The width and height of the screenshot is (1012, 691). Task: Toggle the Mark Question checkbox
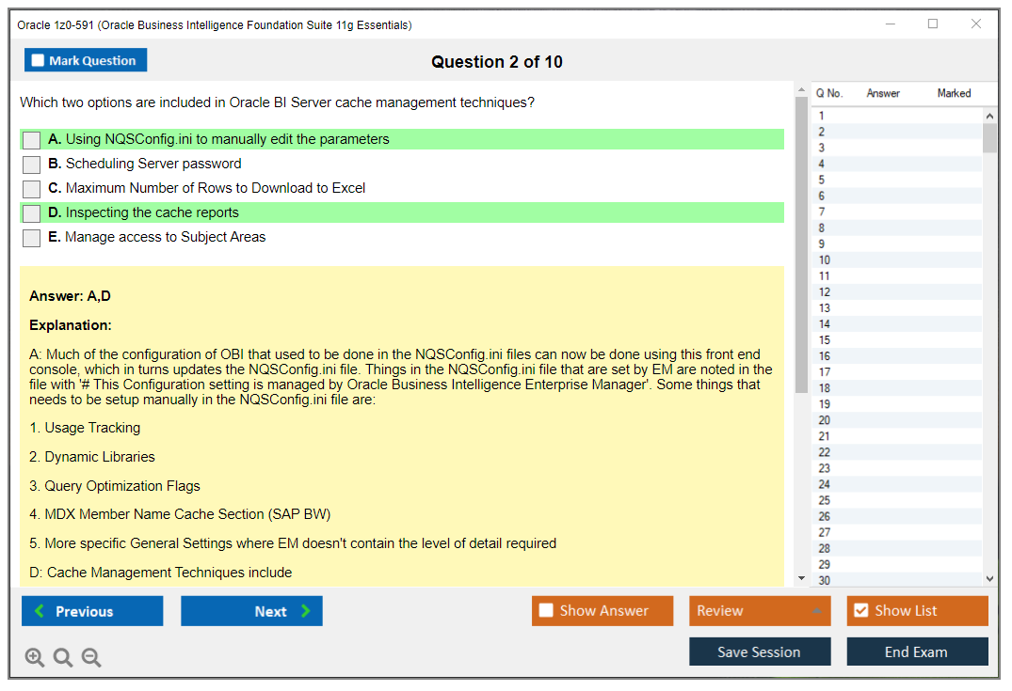39,61
